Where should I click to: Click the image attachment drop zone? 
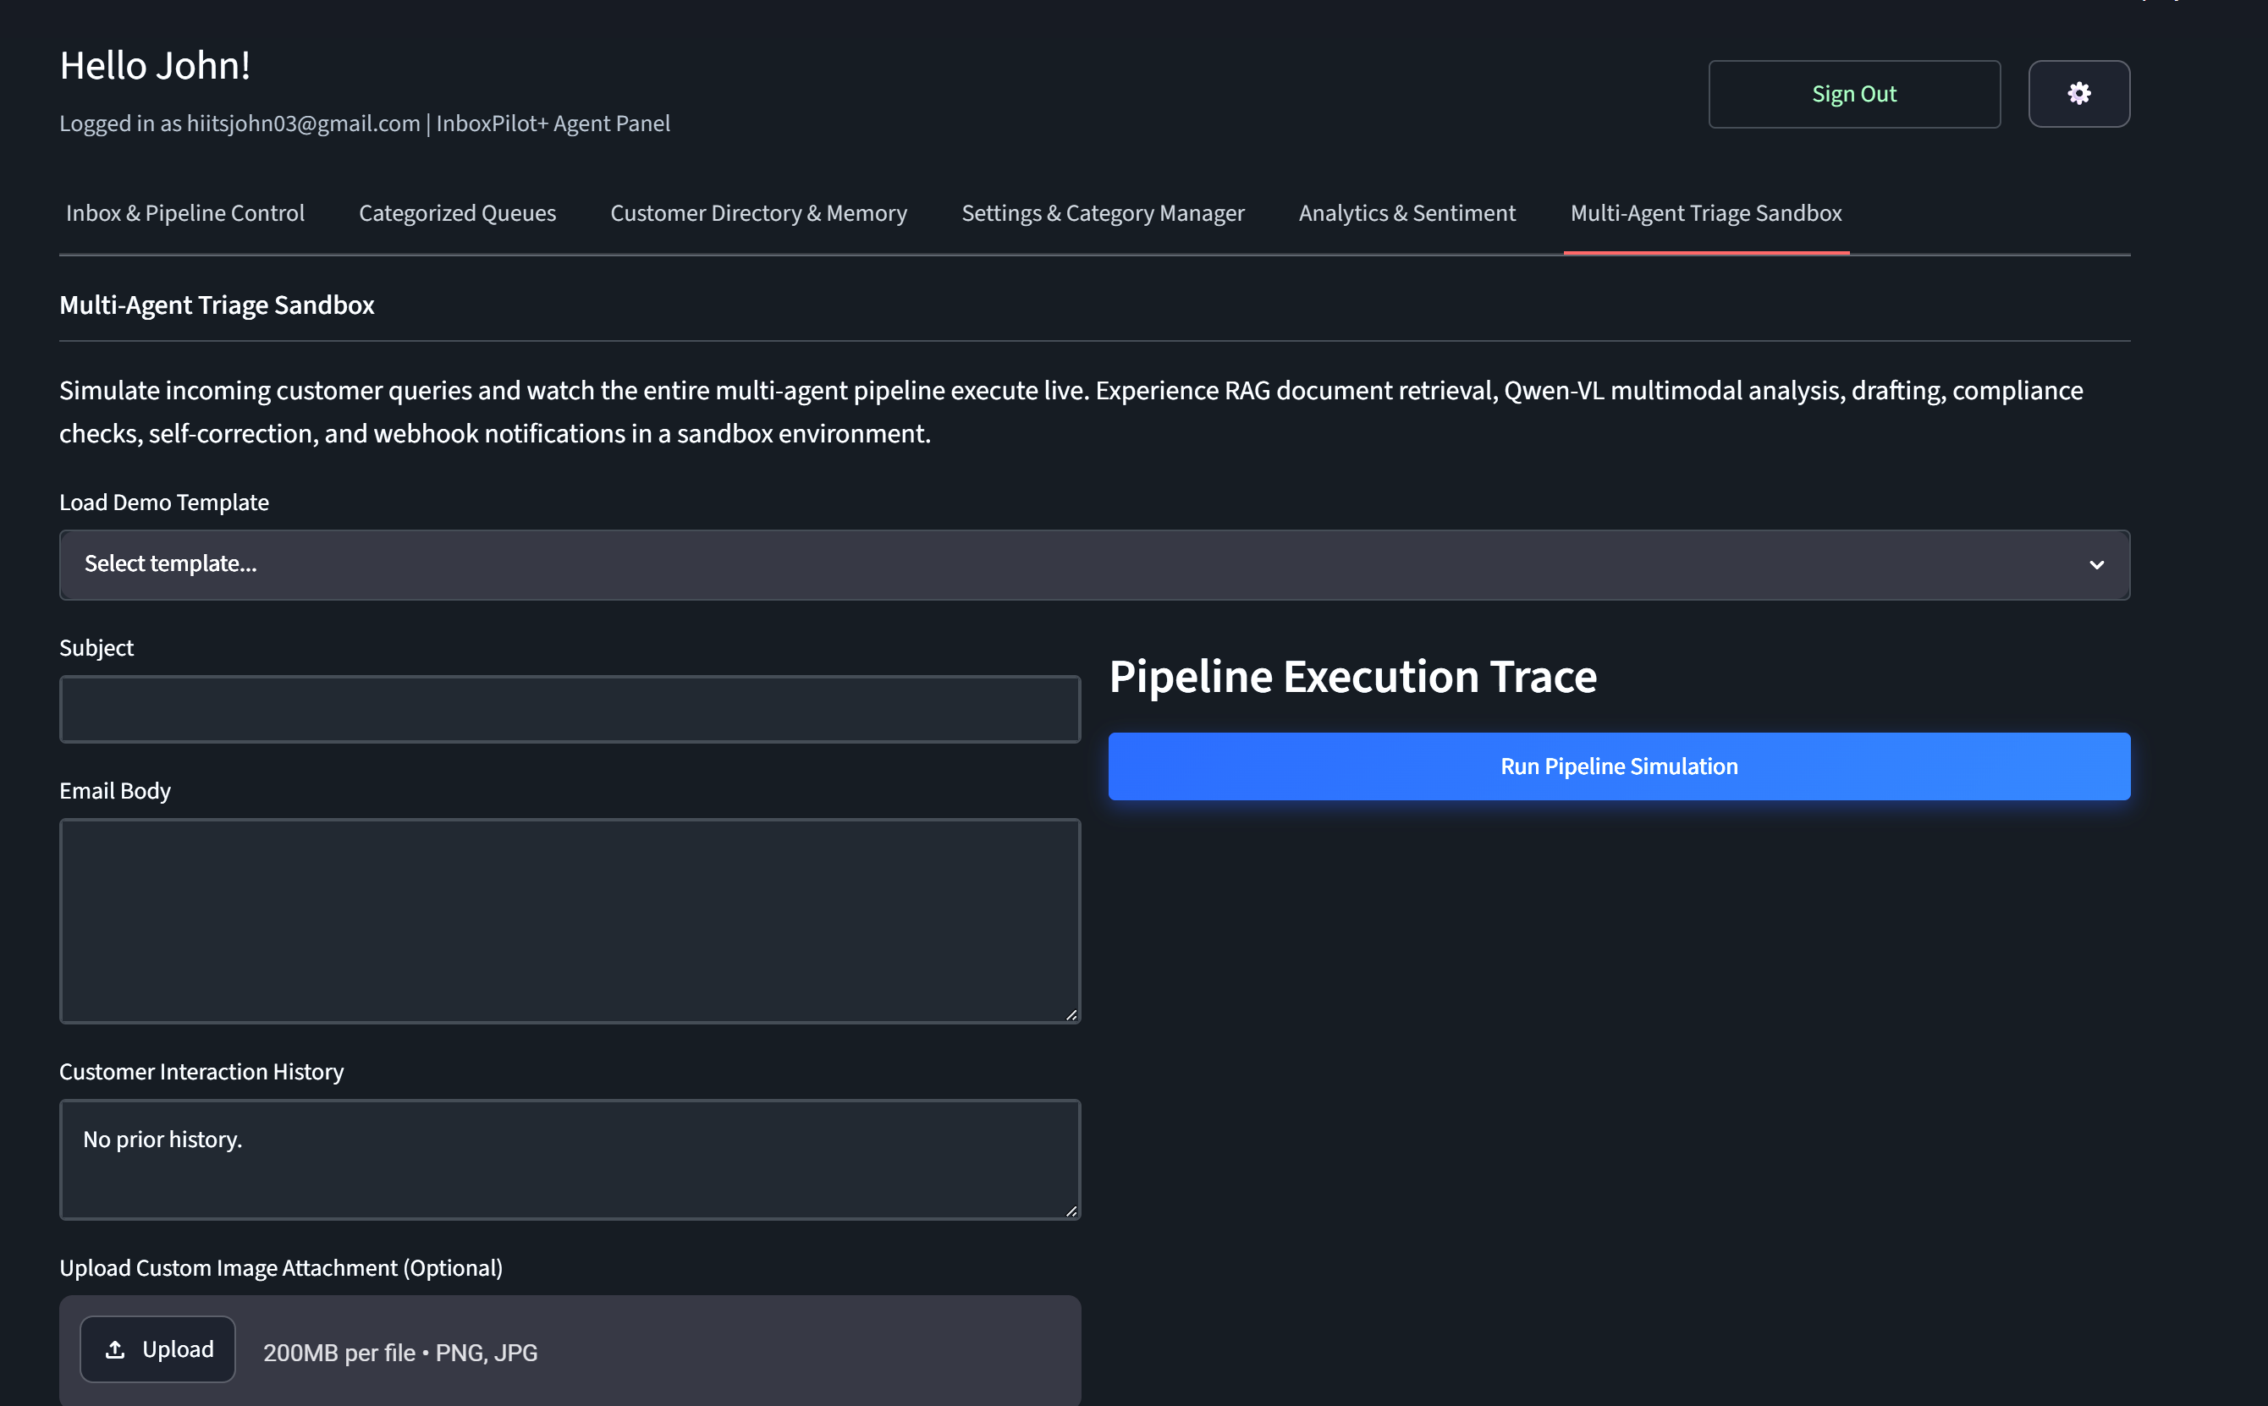(x=570, y=1351)
